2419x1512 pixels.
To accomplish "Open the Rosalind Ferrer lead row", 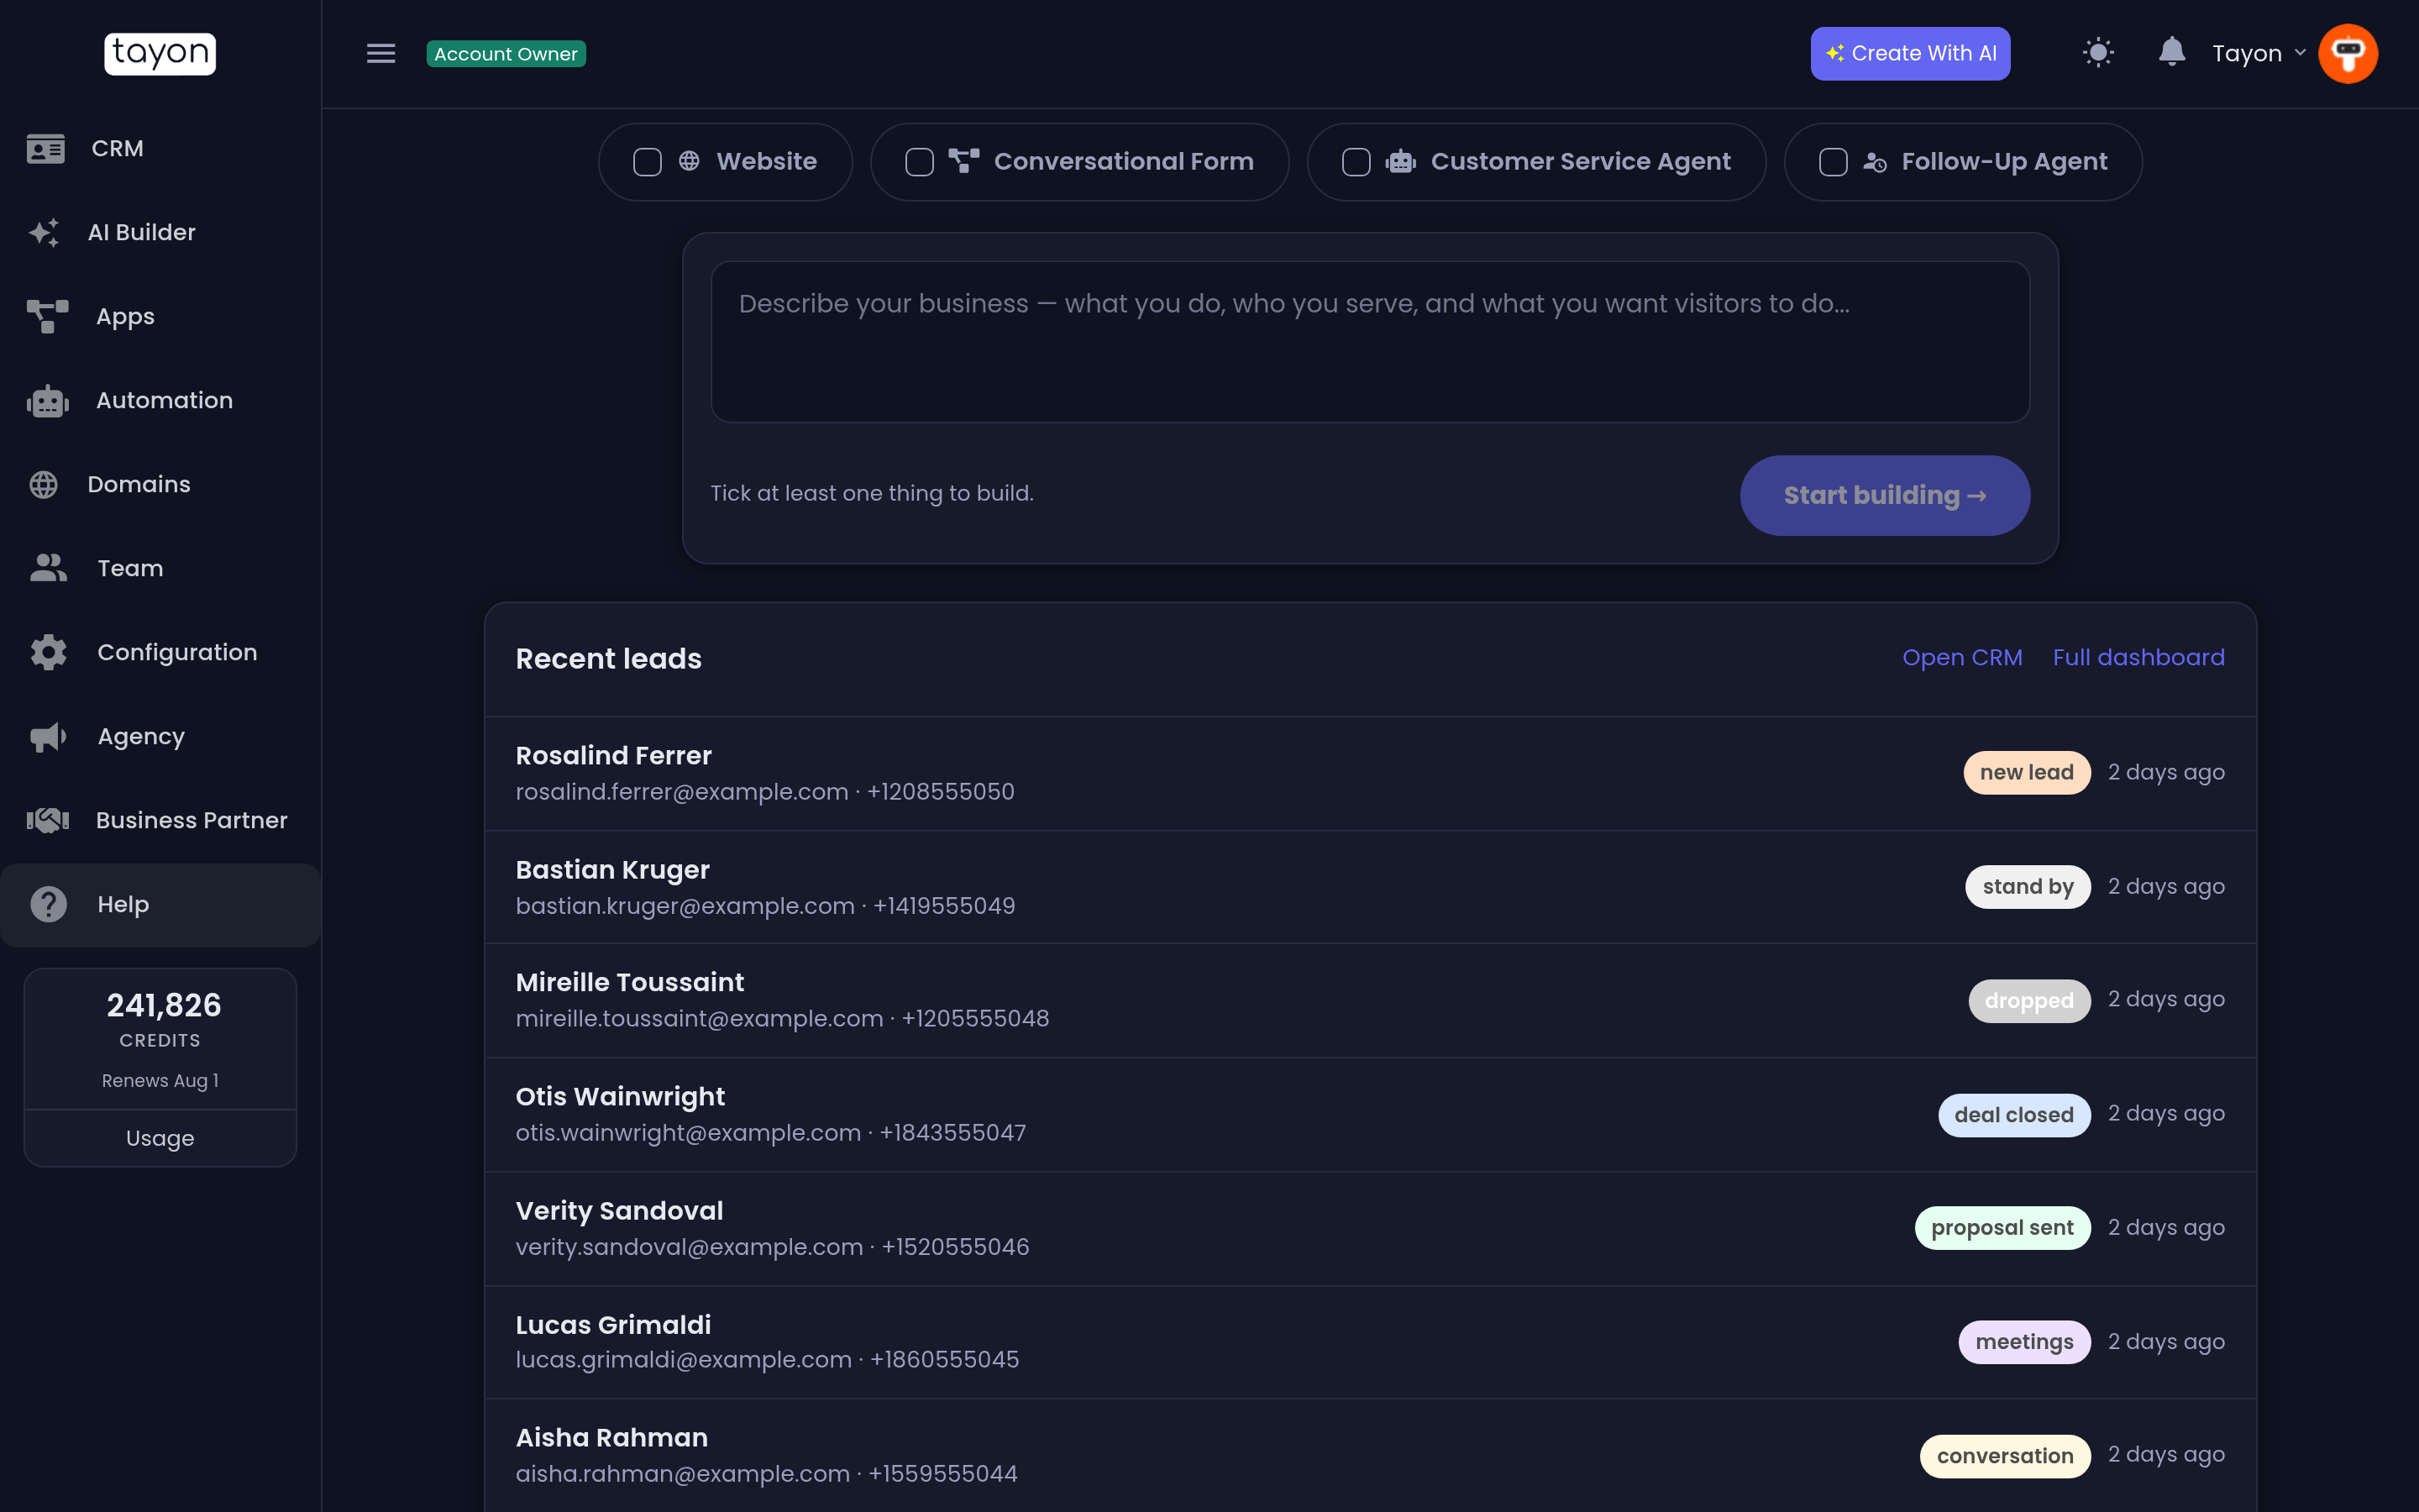I will click(x=1369, y=773).
